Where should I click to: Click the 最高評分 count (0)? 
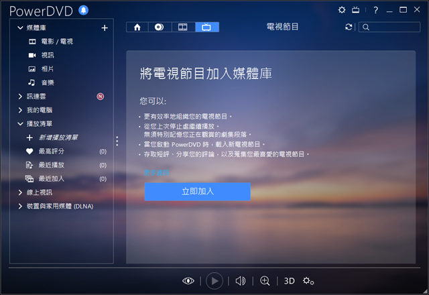[x=103, y=152]
